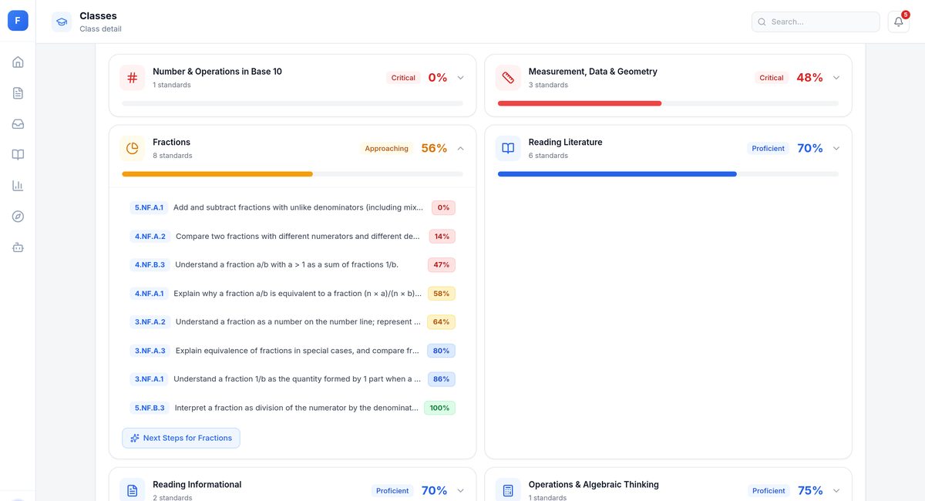Click Proficient badge on Operations & Algebraic Thinking
Viewport: 925px width, 501px height.
pyautogui.click(x=769, y=490)
